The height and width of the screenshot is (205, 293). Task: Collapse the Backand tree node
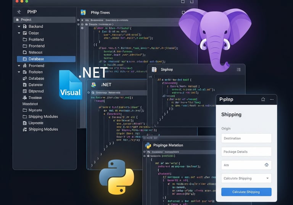coord(19,27)
